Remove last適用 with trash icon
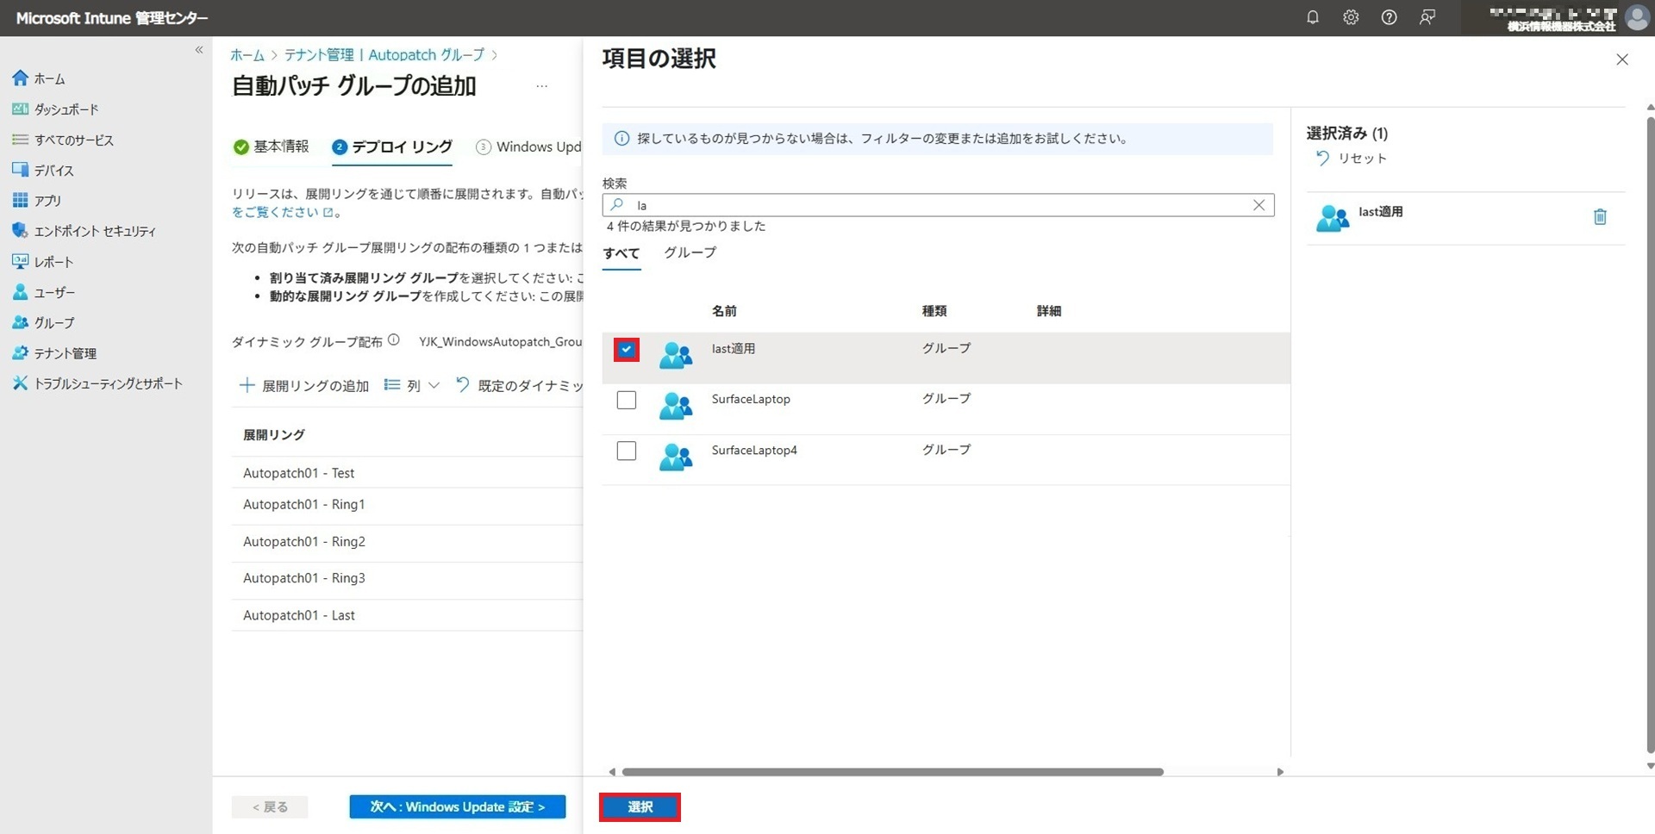Viewport: 1655px width, 834px height. 1600,217
